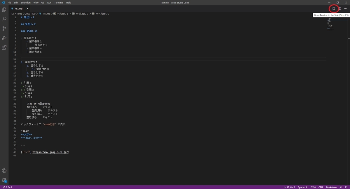
Task: Click the feedback icon in status bar
Action: [x=341, y=187]
